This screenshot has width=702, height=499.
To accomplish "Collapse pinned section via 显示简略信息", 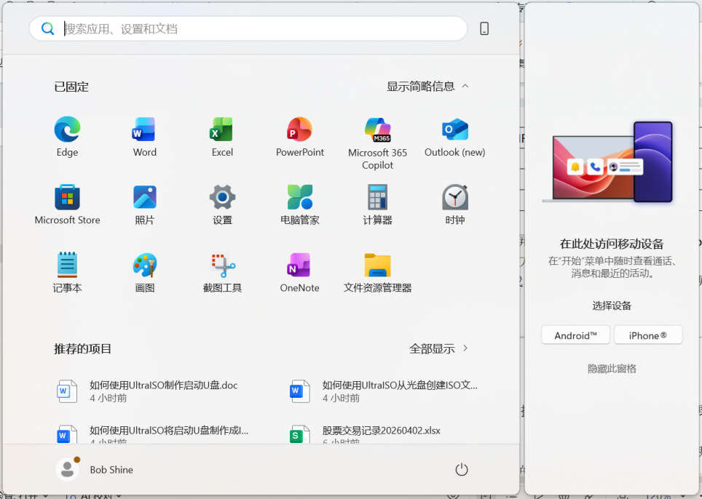I will pos(427,87).
